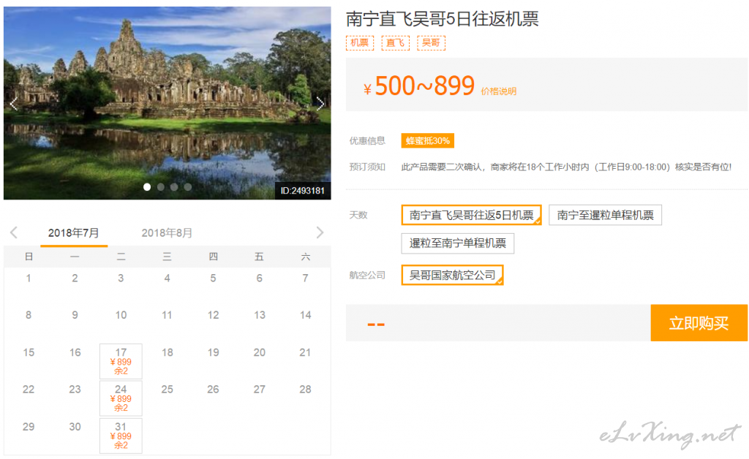Click the ID:2493181 label on photo
Viewport: 749px width, 459px height.
(x=303, y=191)
